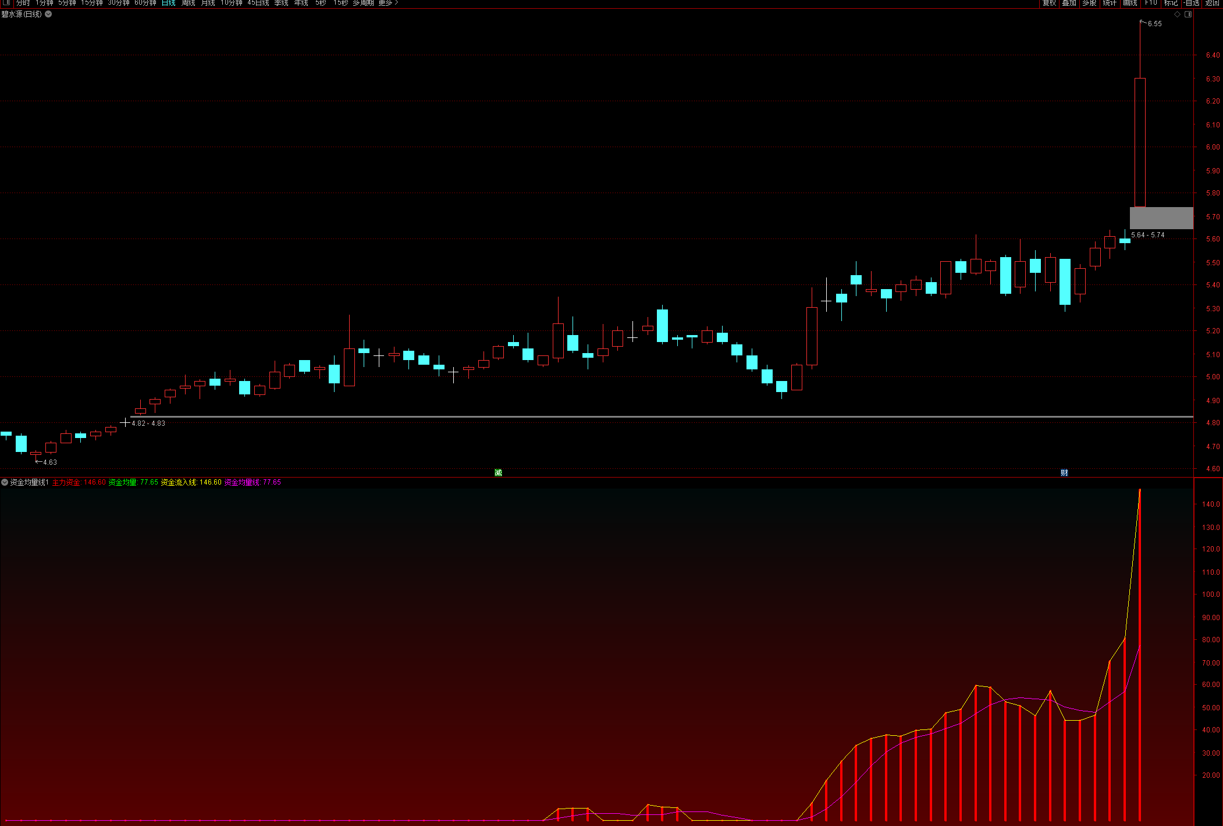
Task: Remove stock via -自选 button
Action: (1191, 3)
